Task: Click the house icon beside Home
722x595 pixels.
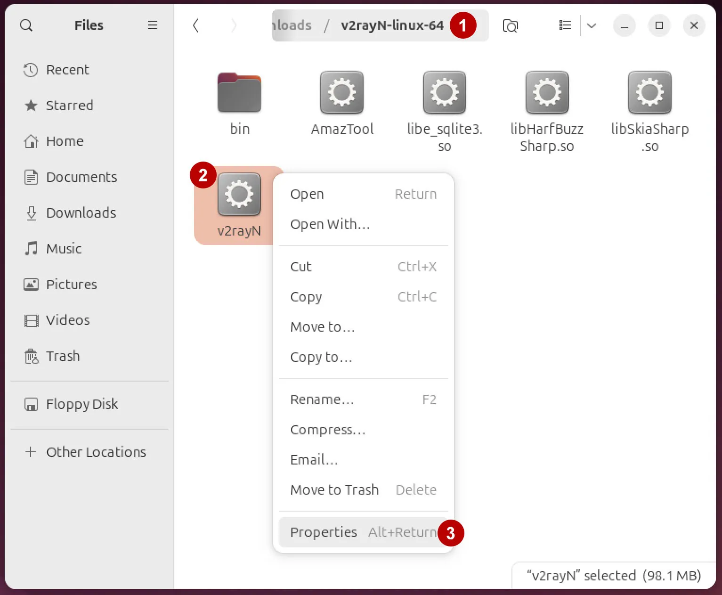Action: (31, 141)
